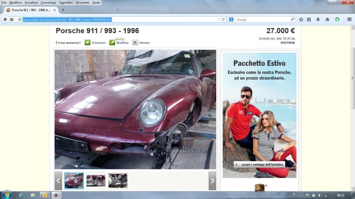Switch to Firefox taskbar button
The image size is (355, 199).
coord(56,195)
